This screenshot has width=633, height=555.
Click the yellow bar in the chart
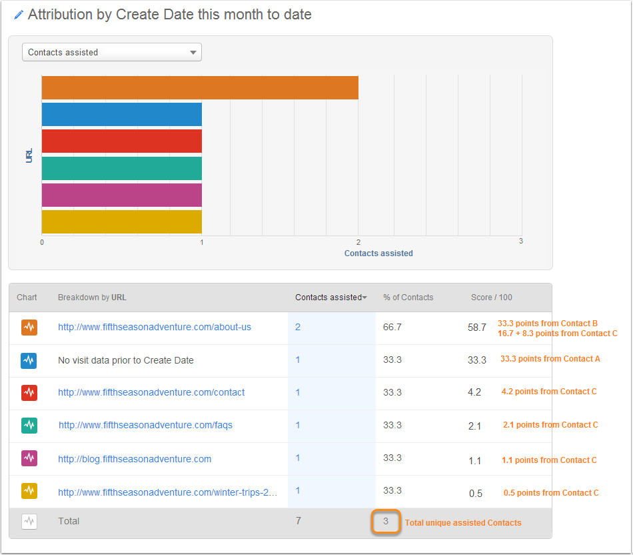click(122, 221)
